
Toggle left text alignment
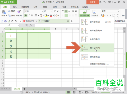pyautogui.click(x=63, y=15)
